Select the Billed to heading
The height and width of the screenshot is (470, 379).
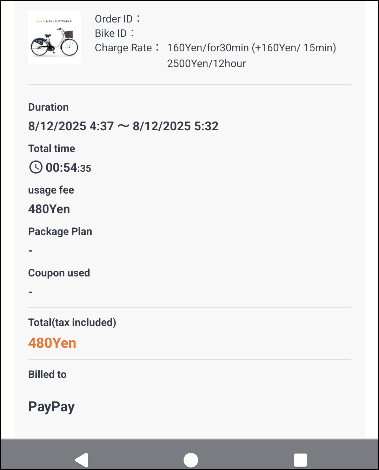(47, 374)
